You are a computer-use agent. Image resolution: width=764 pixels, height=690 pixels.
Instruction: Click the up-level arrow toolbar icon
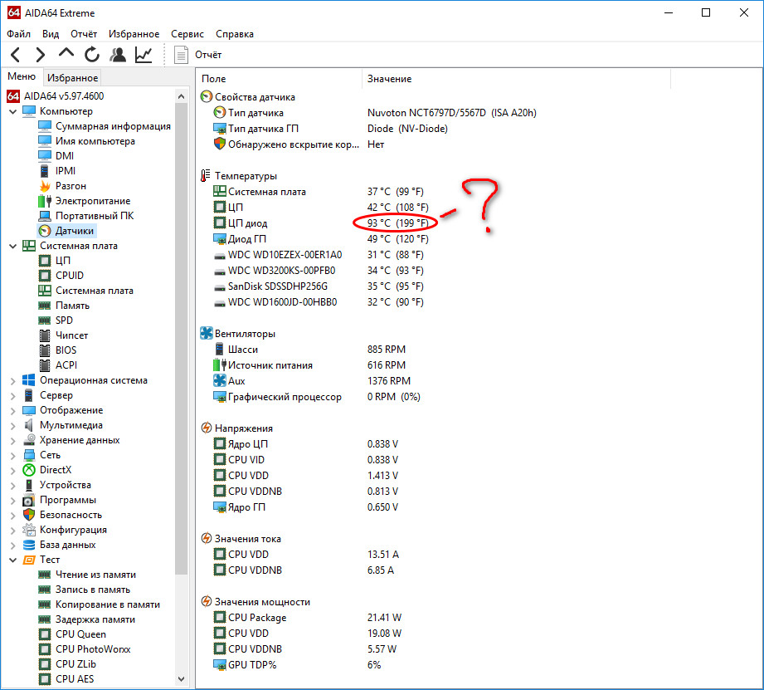pyautogui.click(x=66, y=54)
